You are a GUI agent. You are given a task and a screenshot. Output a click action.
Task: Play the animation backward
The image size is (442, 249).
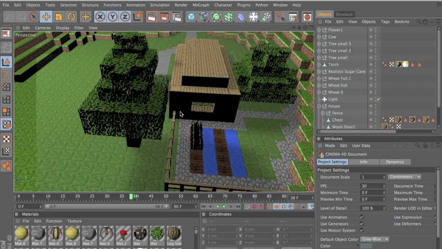(x=217, y=206)
